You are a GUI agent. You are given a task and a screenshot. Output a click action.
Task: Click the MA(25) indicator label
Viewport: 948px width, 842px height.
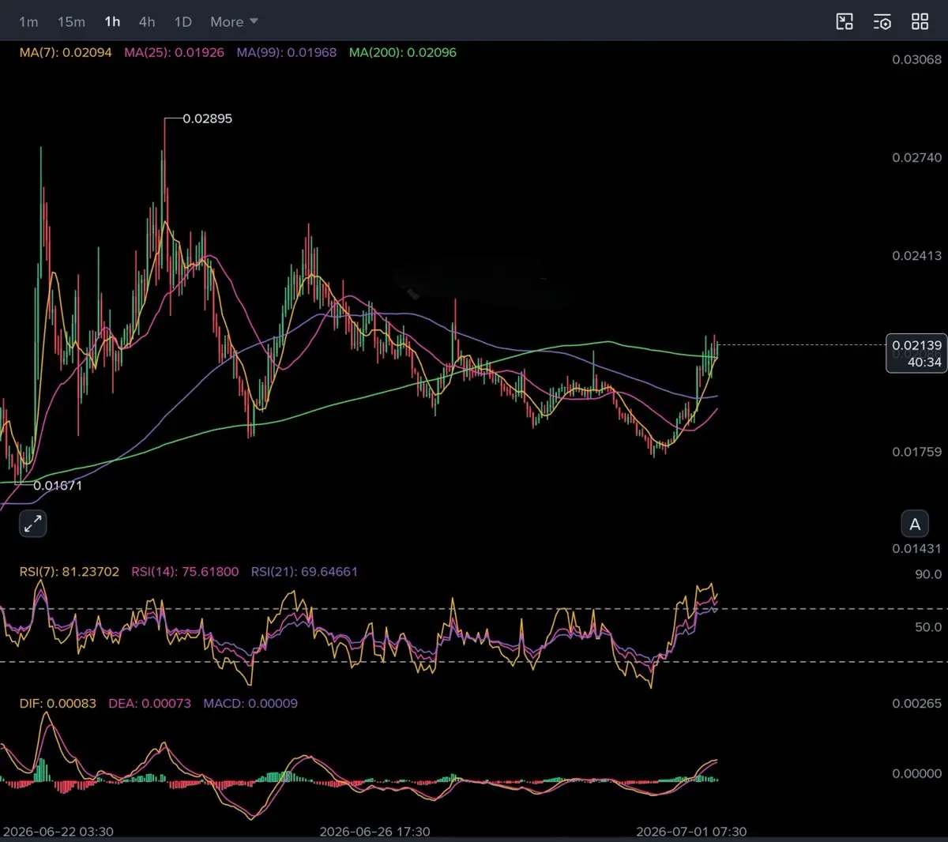[x=174, y=52]
